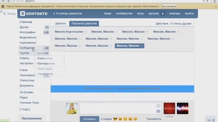Open Тв Онлайн in left sidebar

tap(27, 92)
